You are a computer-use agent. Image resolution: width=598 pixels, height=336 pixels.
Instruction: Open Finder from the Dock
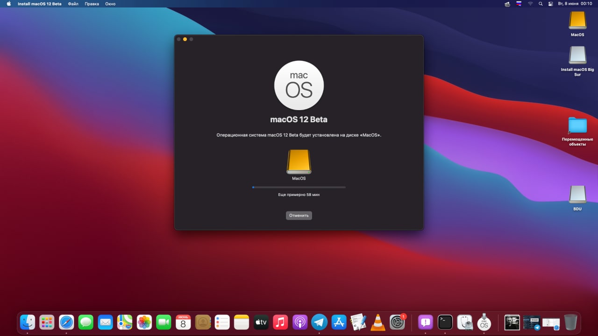point(28,322)
